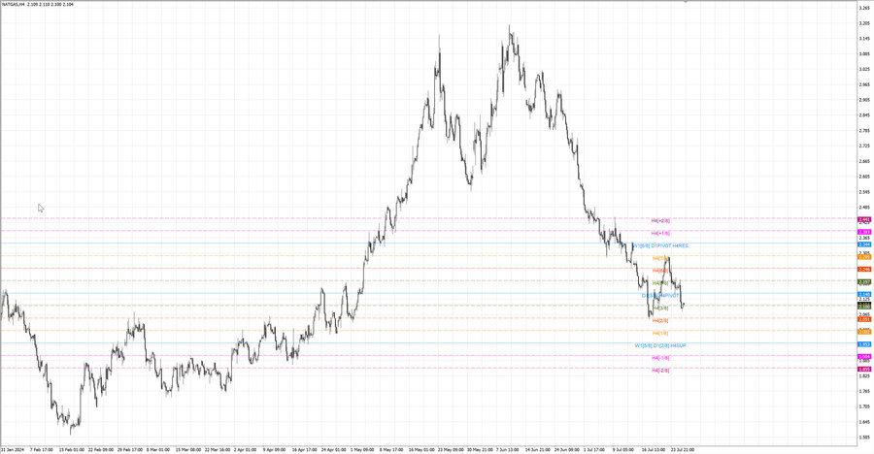Click the 2.148 blue price tag

tap(864, 294)
